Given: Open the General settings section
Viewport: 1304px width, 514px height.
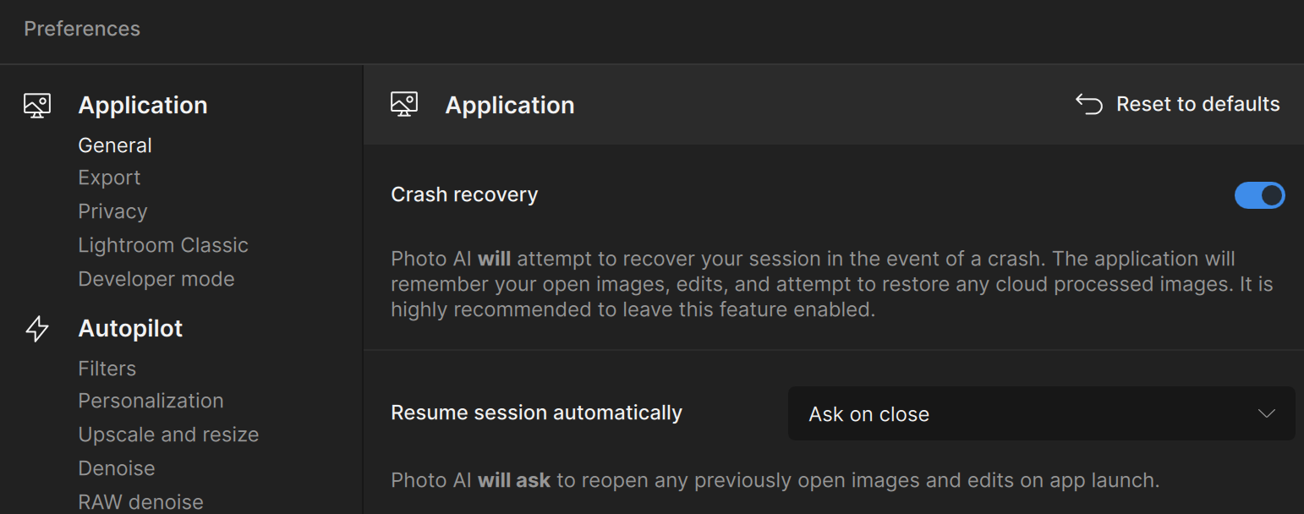Looking at the screenshot, I should 115,145.
